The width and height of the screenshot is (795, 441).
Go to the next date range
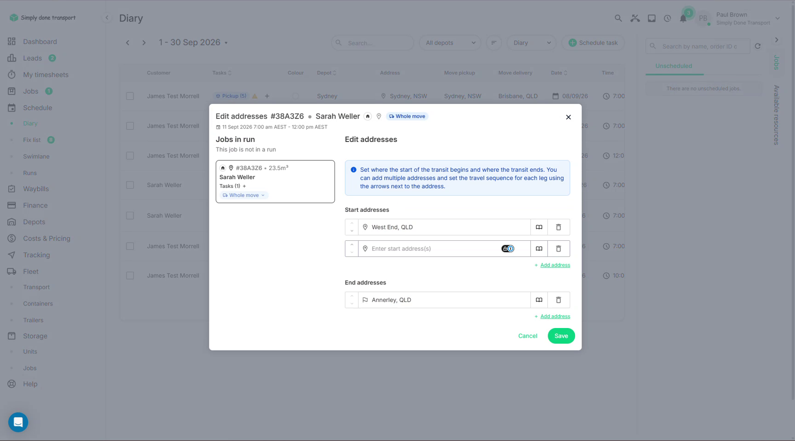click(144, 43)
